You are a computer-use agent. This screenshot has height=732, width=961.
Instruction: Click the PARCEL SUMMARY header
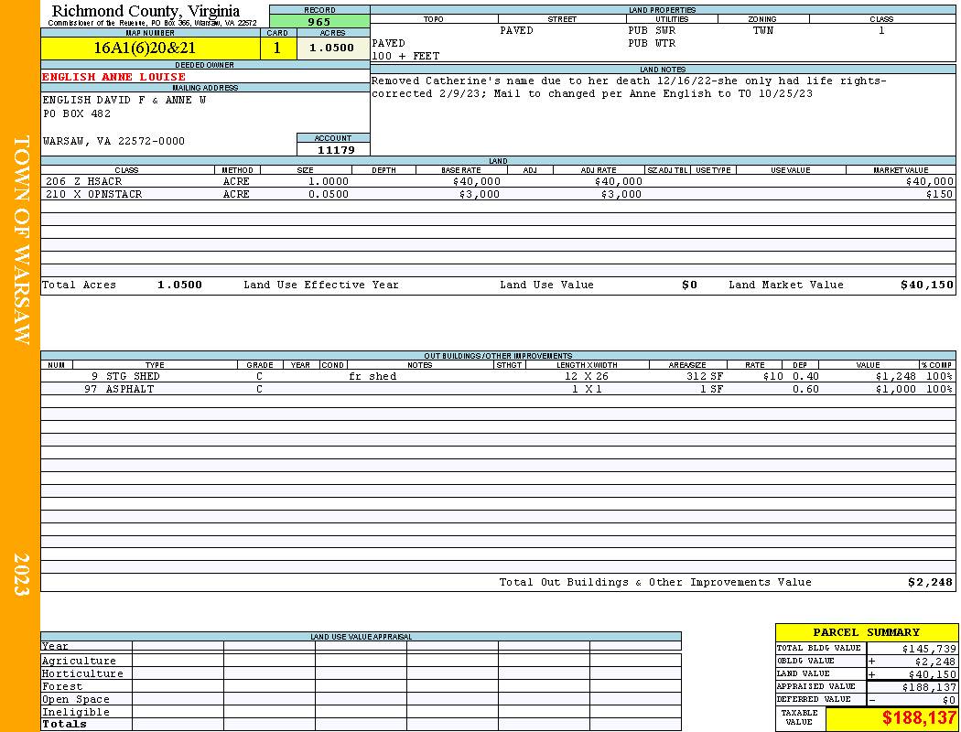[x=866, y=632]
